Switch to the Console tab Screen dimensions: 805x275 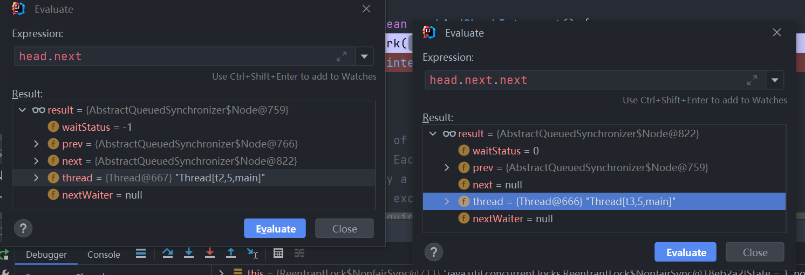(x=104, y=255)
